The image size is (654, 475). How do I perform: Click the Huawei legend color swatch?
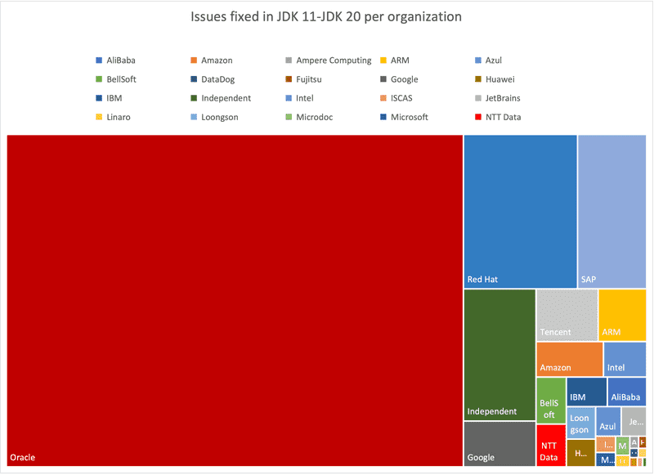tap(477, 79)
